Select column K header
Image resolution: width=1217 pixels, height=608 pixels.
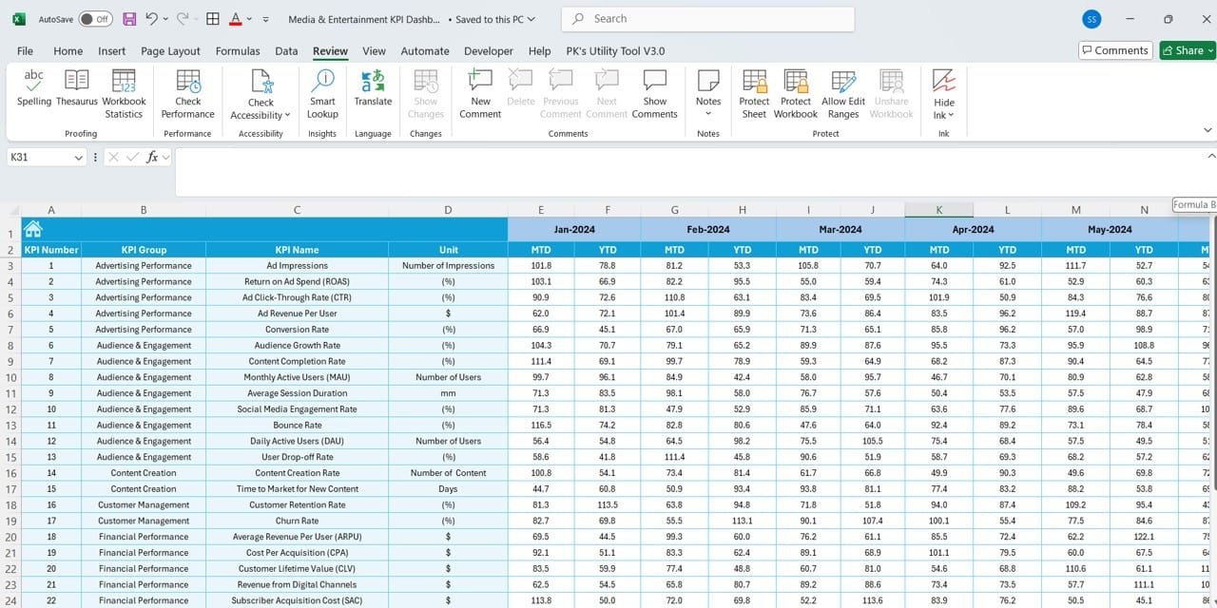click(938, 210)
